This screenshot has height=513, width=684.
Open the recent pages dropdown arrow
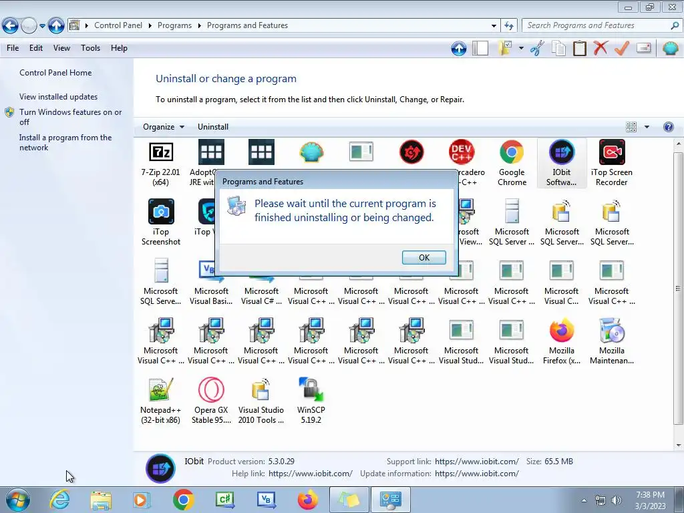42,26
